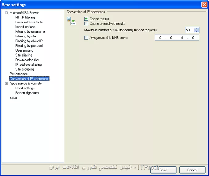Select Downloaded files item
209x176 pixels.
point(27,60)
